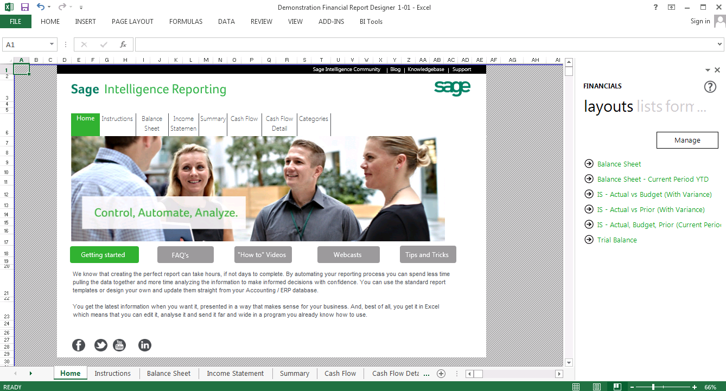Screen dimensions: 726x391
Task: Click arrow icon beside IS - Actual vs Prior
Action: (x=589, y=209)
